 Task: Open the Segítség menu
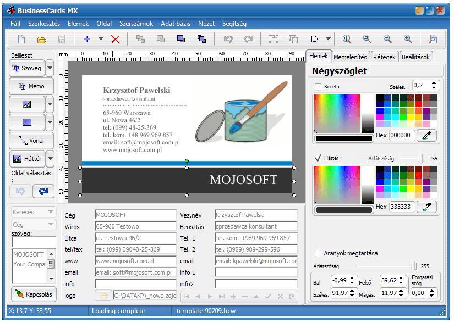pyautogui.click(x=234, y=24)
